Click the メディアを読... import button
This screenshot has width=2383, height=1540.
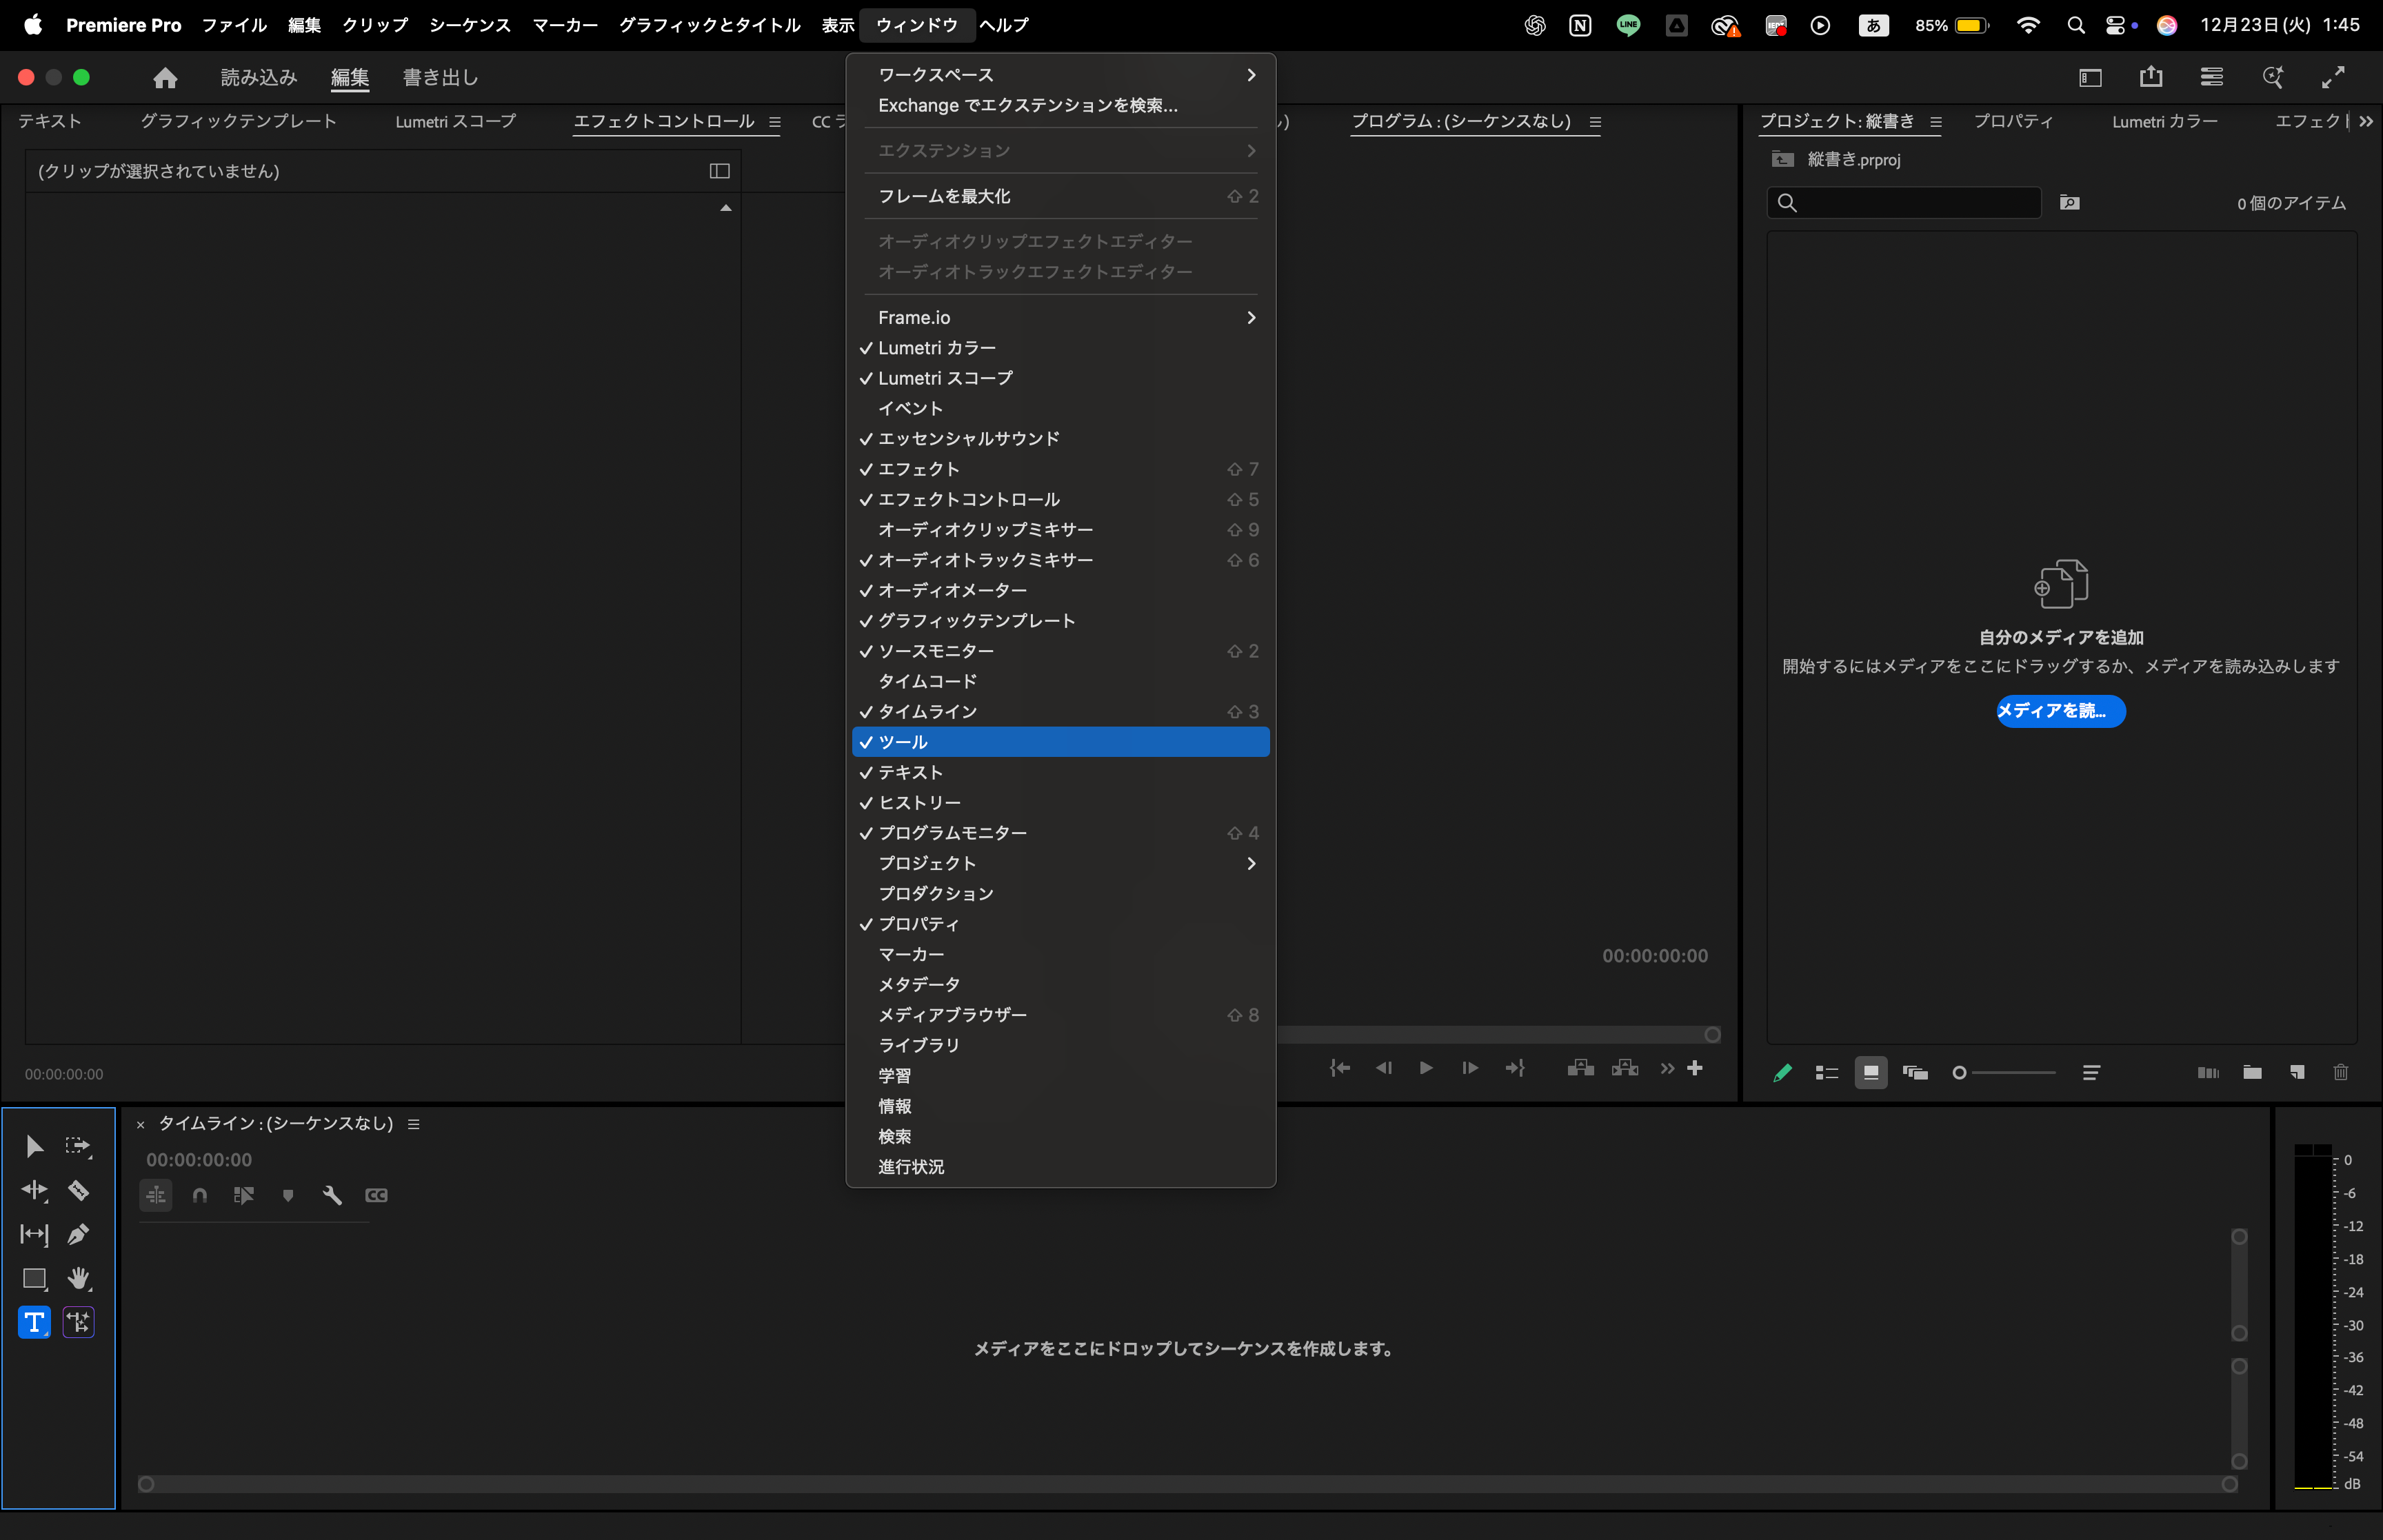click(x=2060, y=711)
